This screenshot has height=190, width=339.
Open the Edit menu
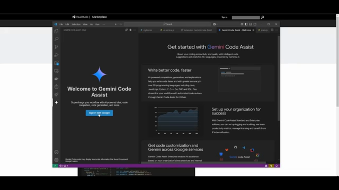tap(67, 24)
